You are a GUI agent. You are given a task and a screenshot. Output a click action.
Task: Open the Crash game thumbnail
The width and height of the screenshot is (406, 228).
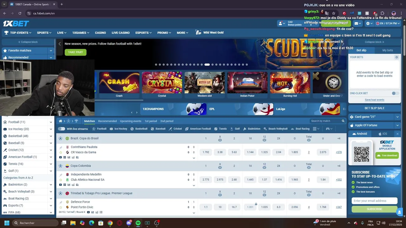(x=119, y=83)
